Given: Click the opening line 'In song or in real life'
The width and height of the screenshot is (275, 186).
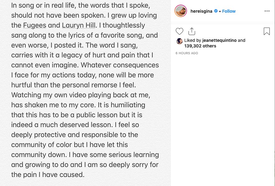Looking at the screenshot, I should pyautogui.click(x=43, y=5).
